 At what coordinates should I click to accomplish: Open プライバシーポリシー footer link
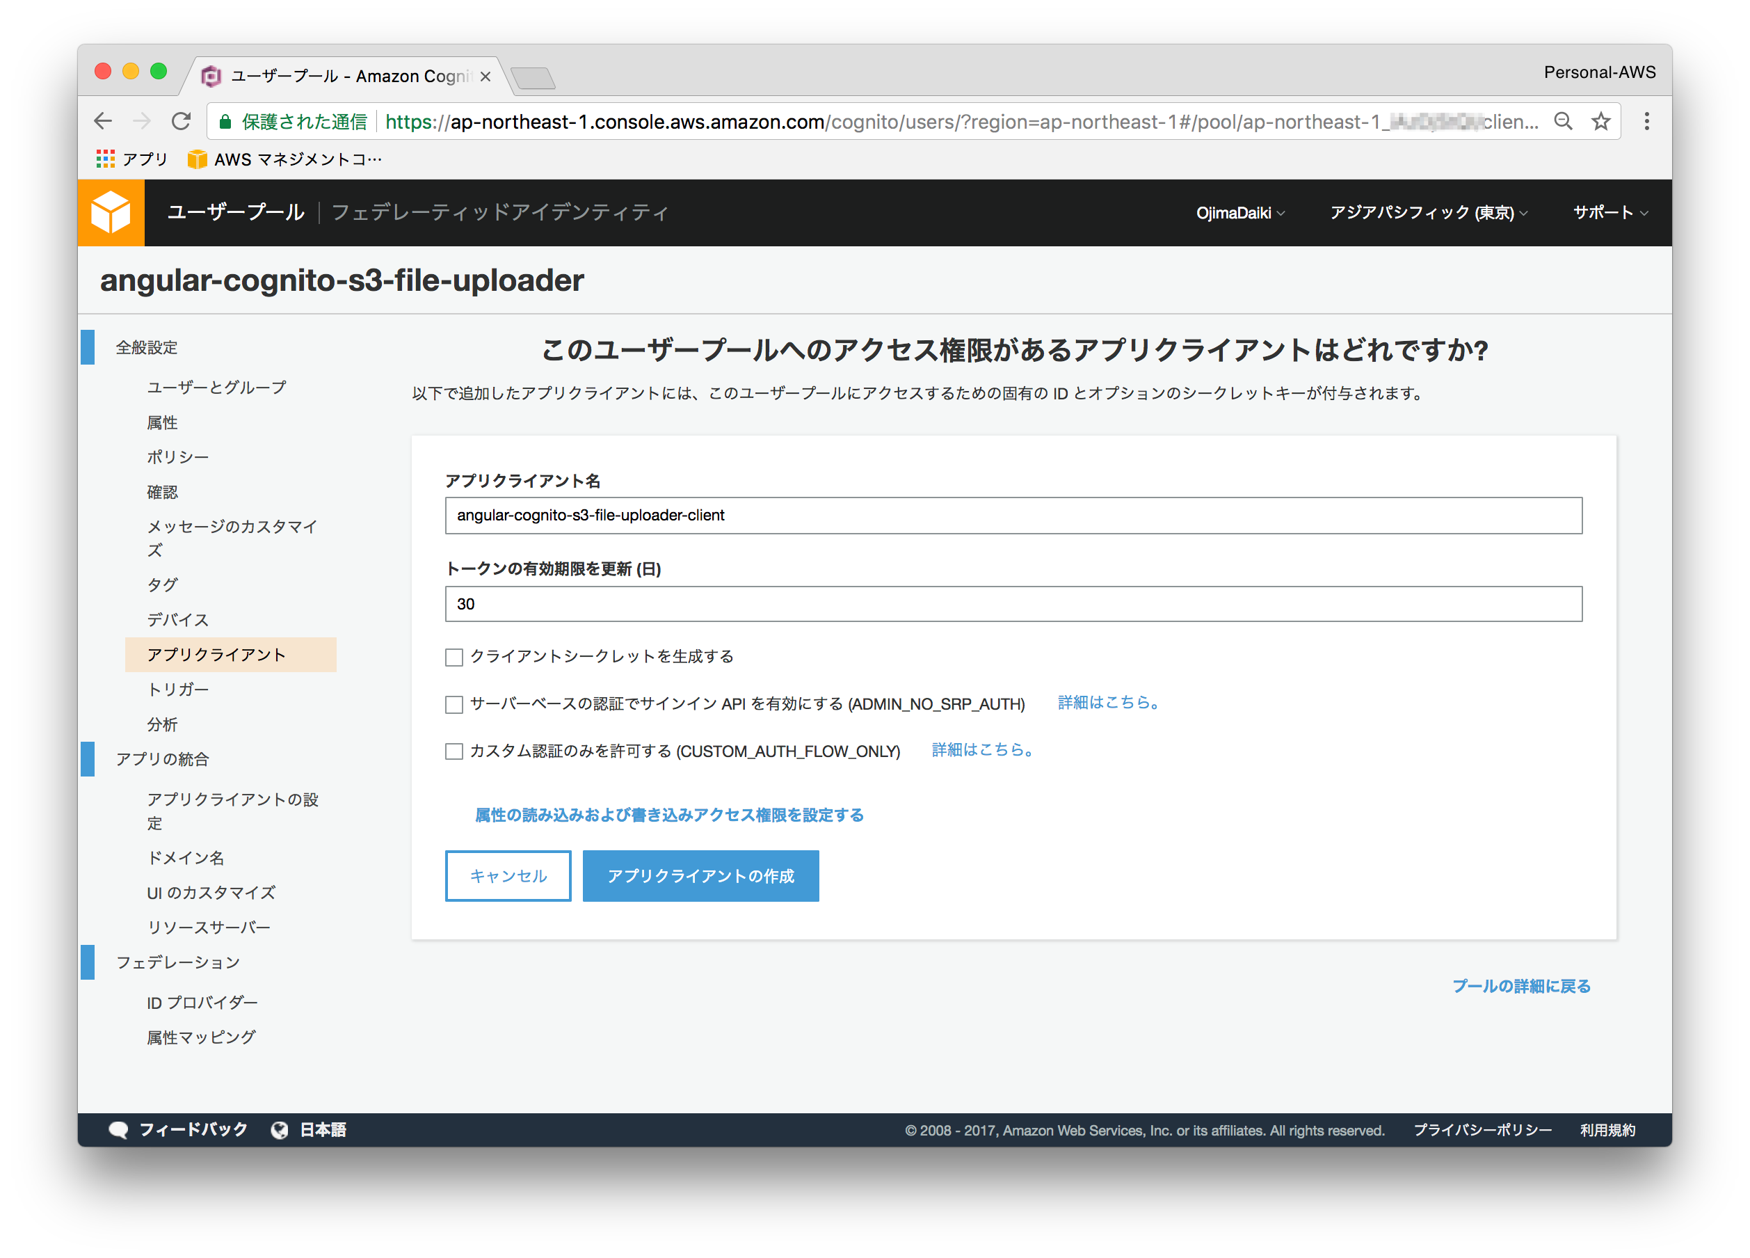tap(1482, 1130)
